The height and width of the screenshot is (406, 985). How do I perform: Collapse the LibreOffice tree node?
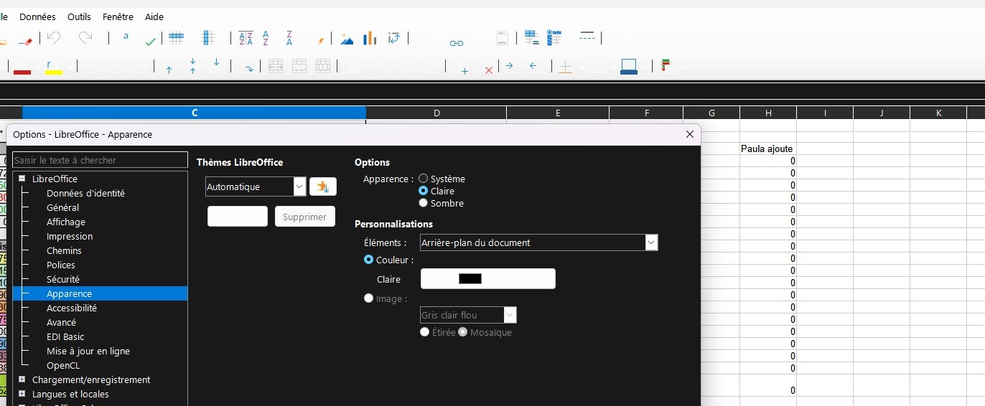pyautogui.click(x=22, y=179)
